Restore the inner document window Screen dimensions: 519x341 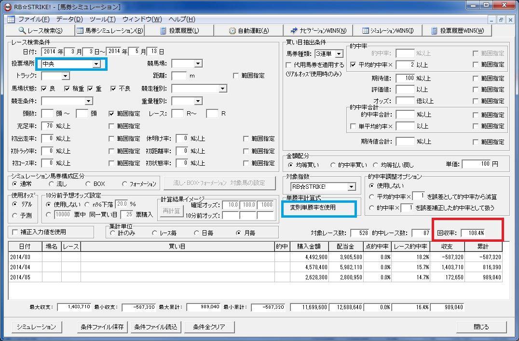pyautogui.click(x=501, y=20)
